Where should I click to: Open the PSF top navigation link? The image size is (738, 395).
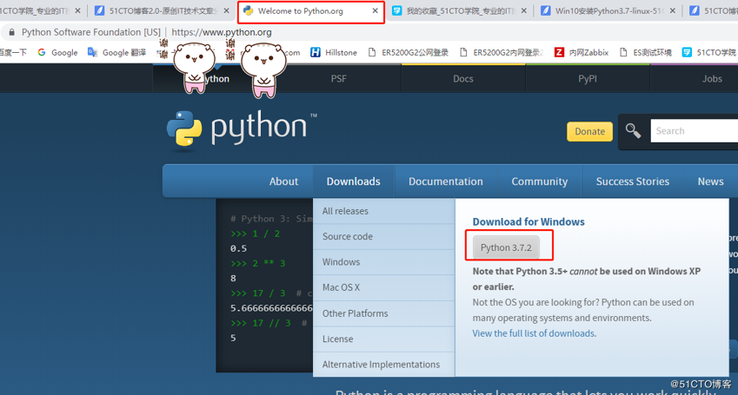pos(338,78)
